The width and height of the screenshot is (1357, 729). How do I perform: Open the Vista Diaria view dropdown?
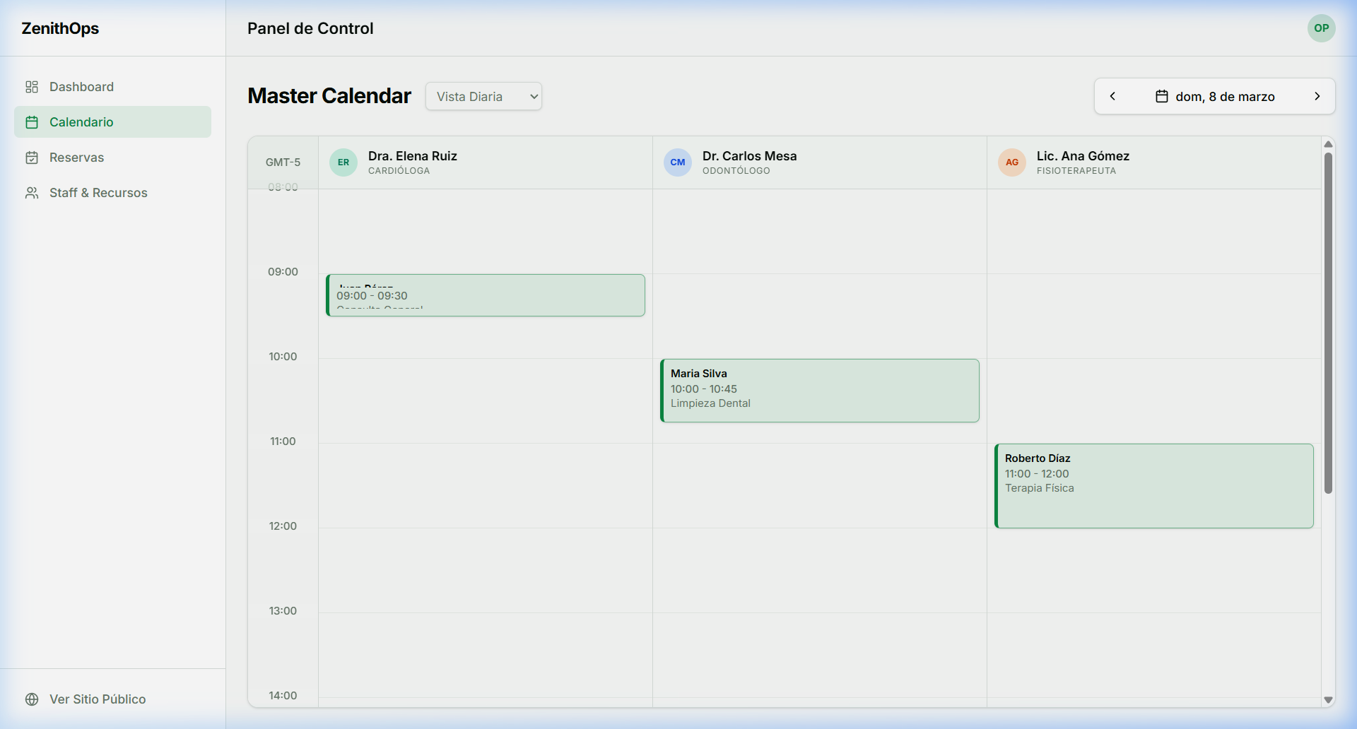483,97
